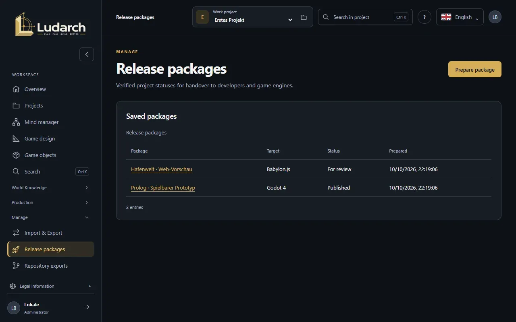Navigate to Mind manager
The width and height of the screenshot is (516, 322).
(x=50, y=122)
